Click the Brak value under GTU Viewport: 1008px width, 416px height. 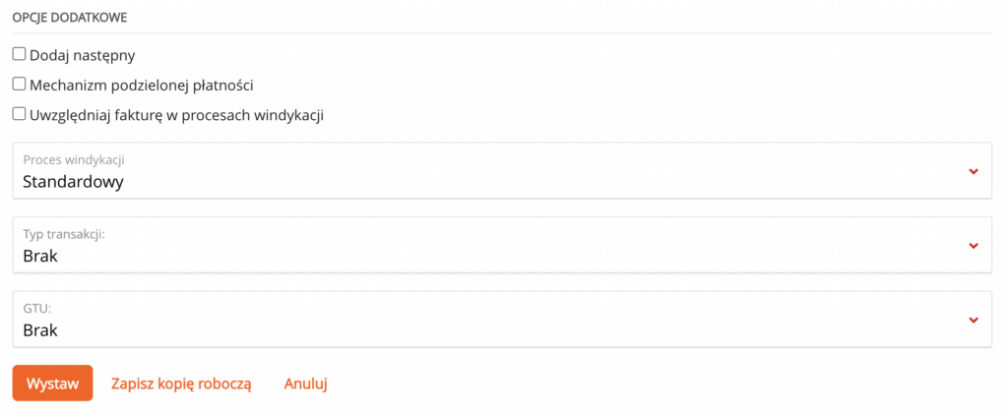40,329
